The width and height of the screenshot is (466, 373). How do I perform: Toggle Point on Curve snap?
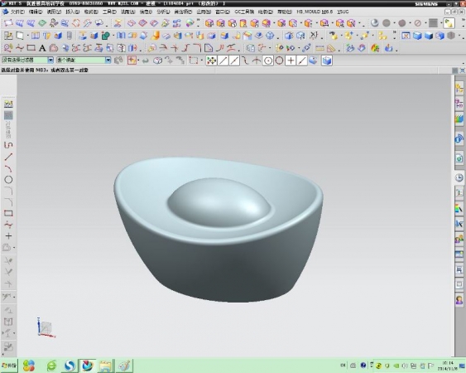pyautogui.click(x=301, y=61)
